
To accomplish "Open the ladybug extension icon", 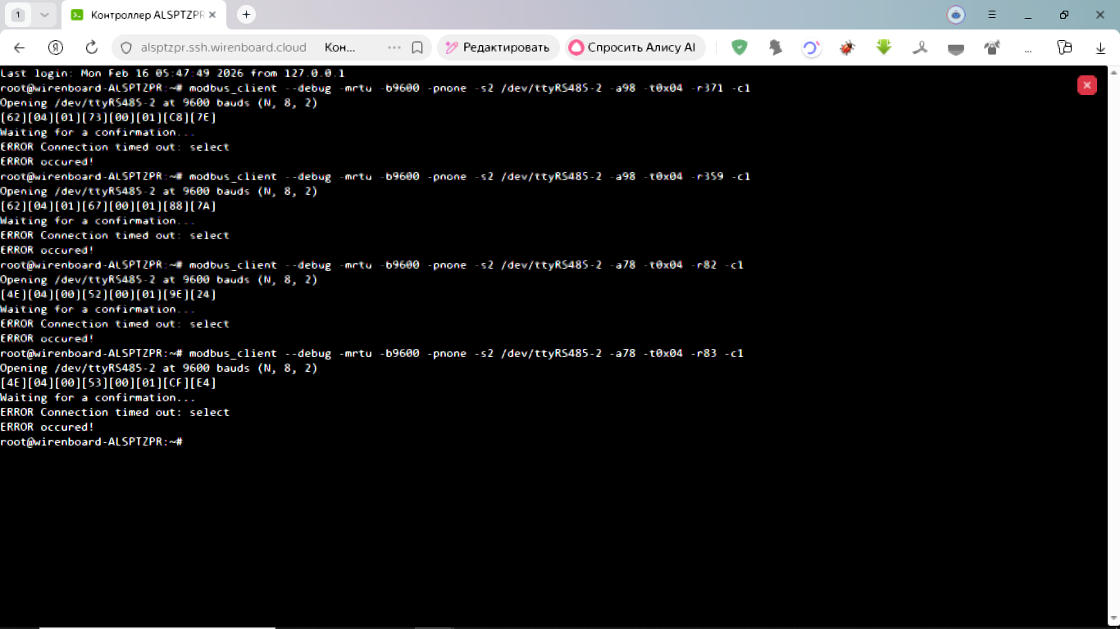I will pyautogui.click(x=847, y=48).
